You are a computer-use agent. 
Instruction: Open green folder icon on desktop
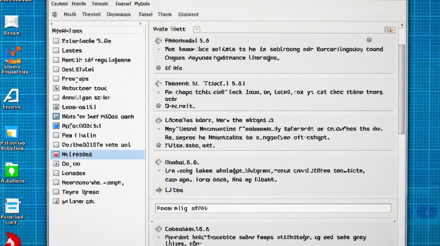pyautogui.click(x=12, y=171)
